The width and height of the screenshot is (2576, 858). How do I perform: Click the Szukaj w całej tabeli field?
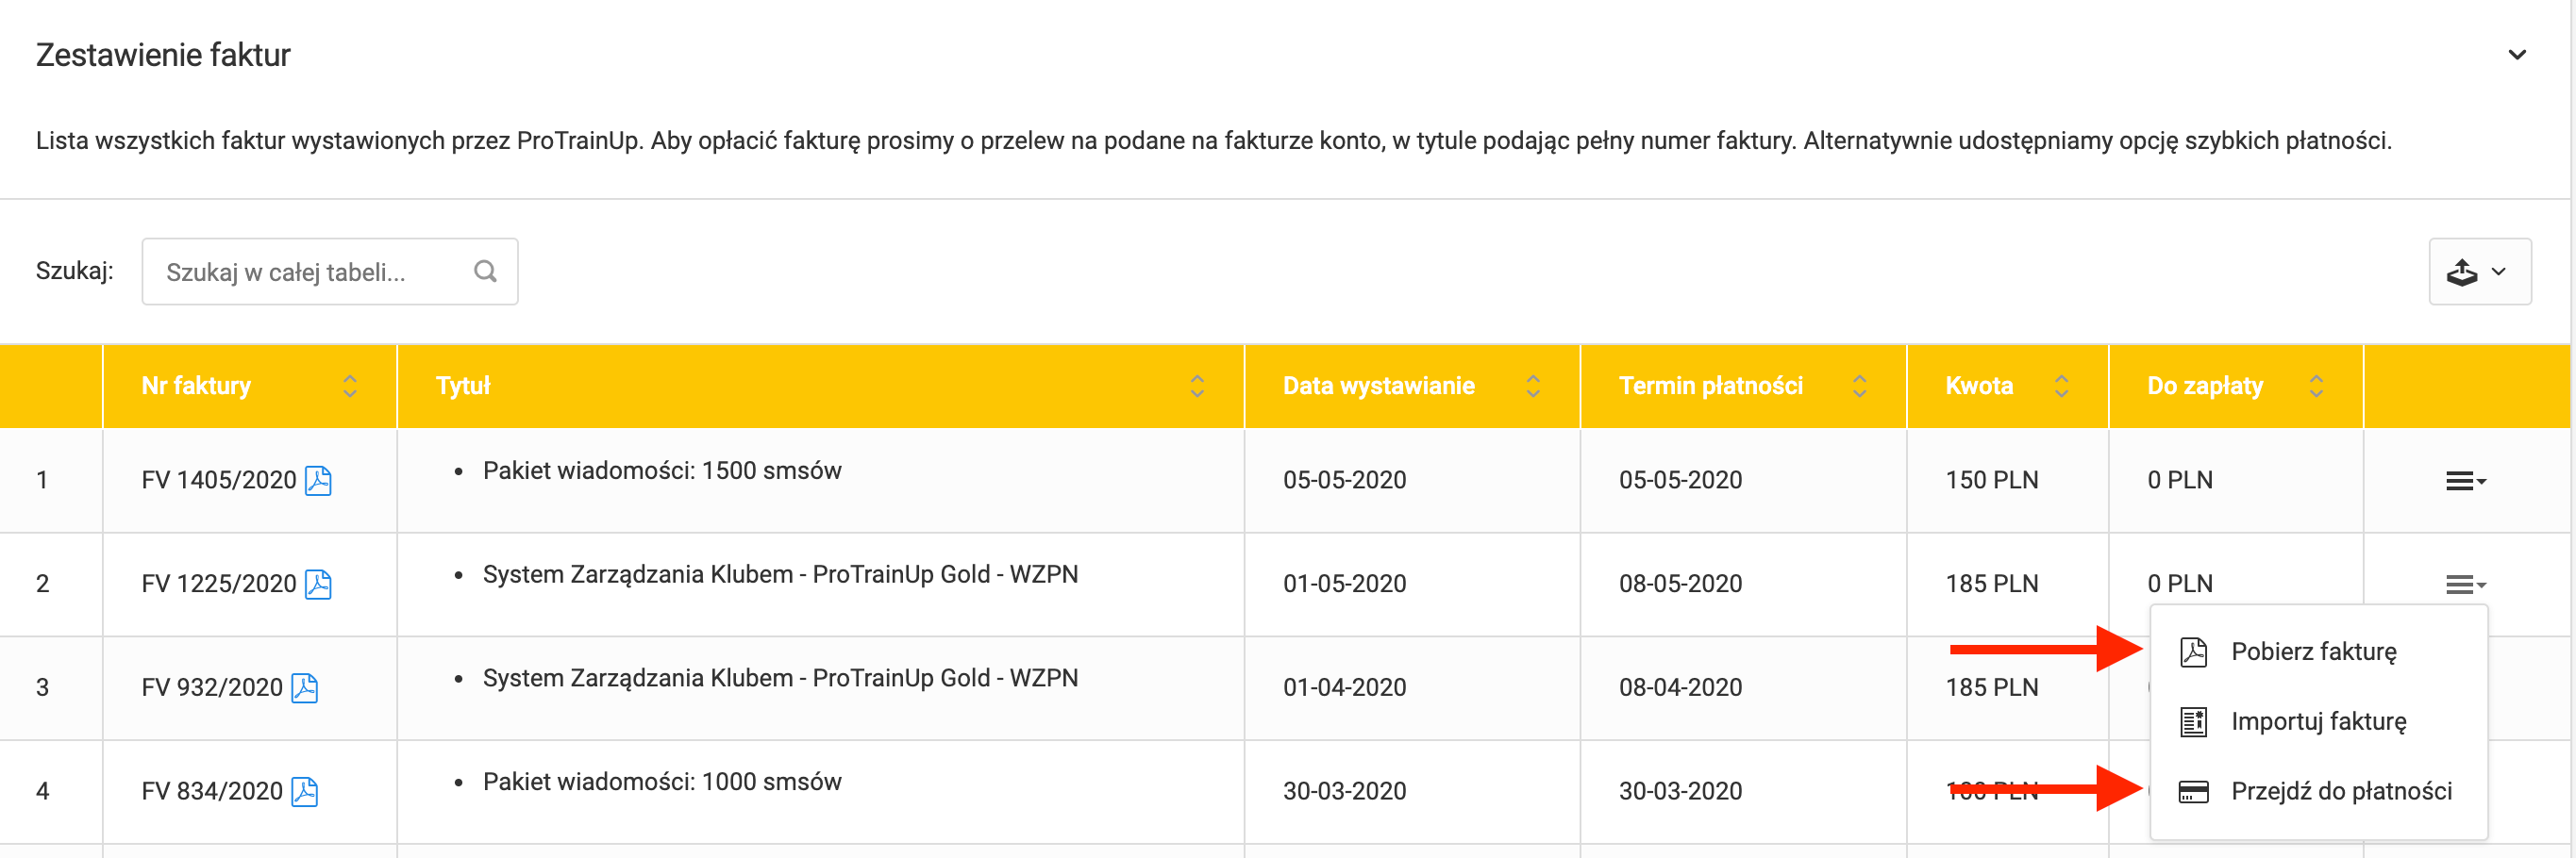click(310, 272)
